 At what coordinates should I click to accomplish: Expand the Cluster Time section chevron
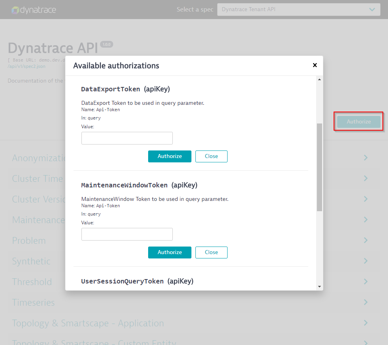365,178
